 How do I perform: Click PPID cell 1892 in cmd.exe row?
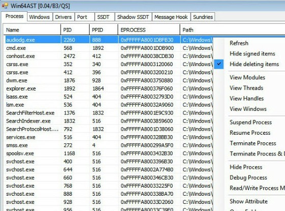pyautogui.click(x=98, y=48)
